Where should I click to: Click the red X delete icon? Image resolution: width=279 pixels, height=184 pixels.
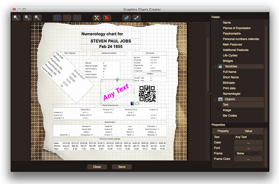(107, 18)
